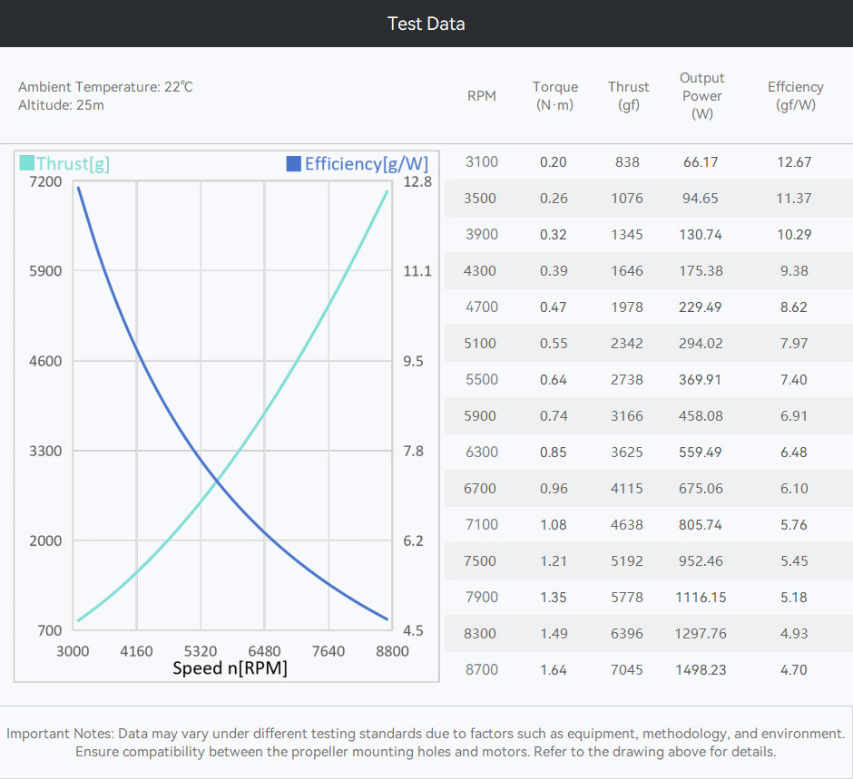Click the Effciency (gf/W) column header

tap(795, 96)
